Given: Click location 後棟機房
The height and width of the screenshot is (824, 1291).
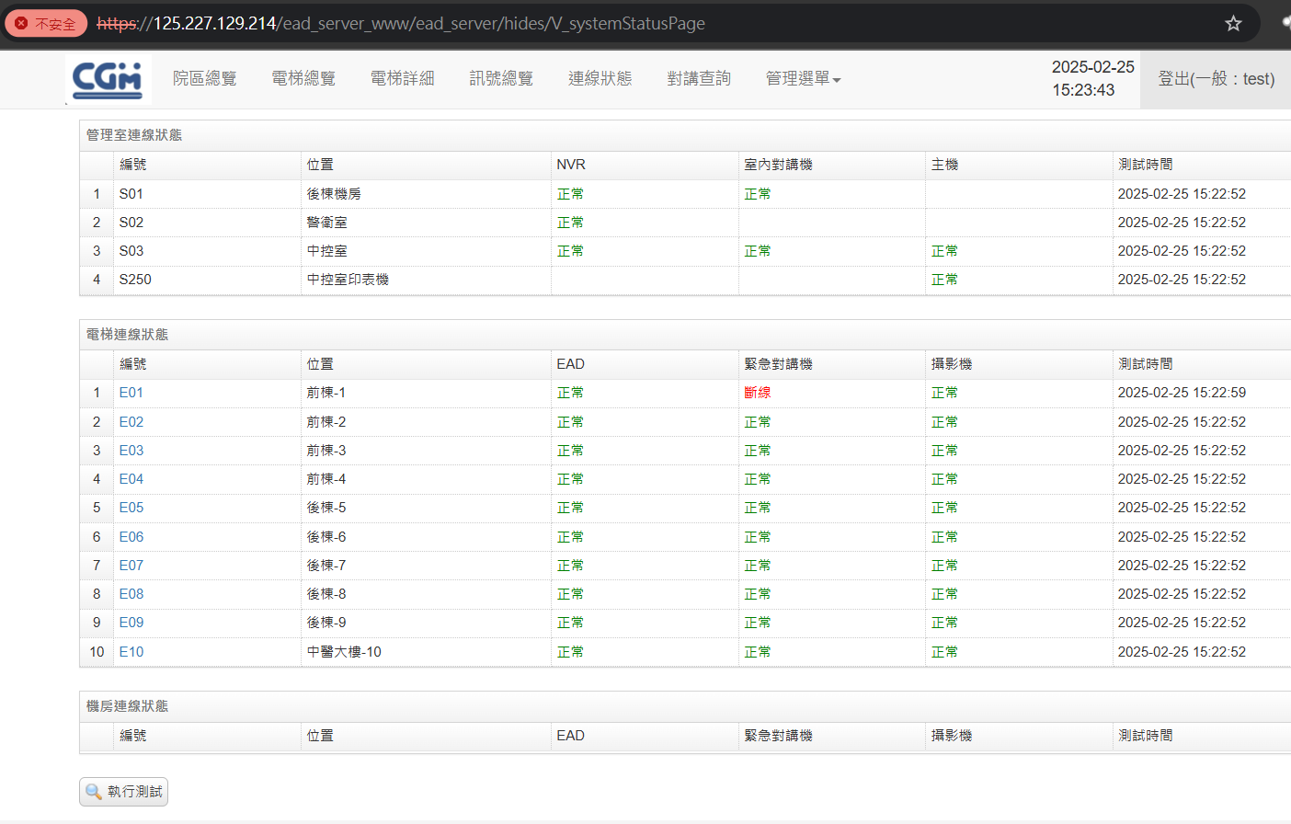Looking at the screenshot, I should tap(334, 194).
